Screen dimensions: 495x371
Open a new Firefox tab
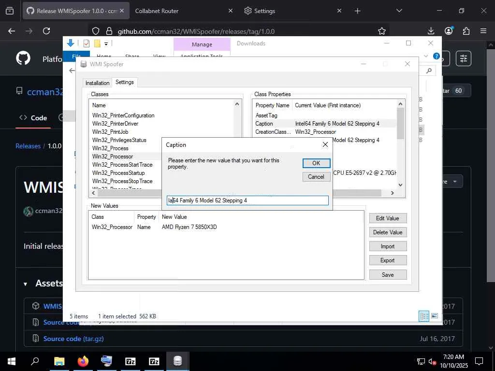357,11
